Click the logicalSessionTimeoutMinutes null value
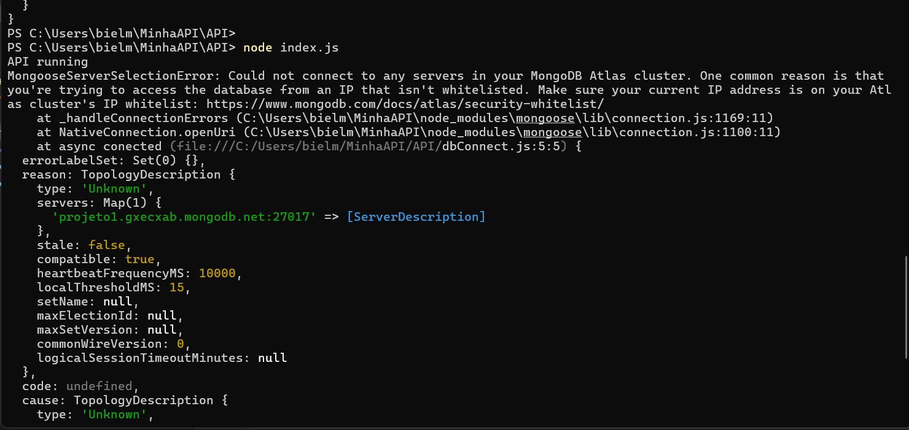Image resolution: width=909 pixels, height=430 pixels. pos(272,358)
